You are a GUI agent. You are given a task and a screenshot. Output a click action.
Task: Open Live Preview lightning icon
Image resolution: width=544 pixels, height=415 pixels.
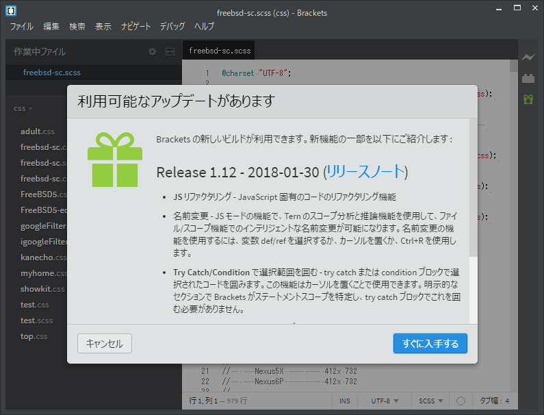point(528,58)
